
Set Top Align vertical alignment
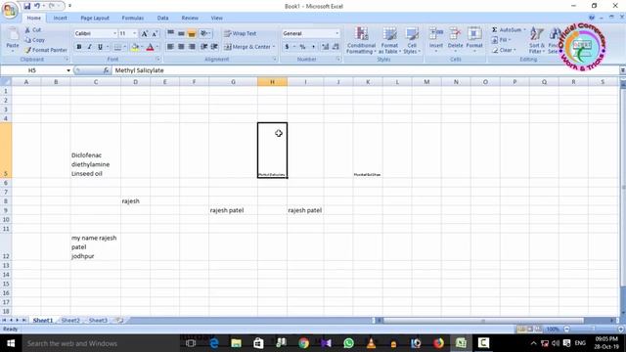point(170,33)
